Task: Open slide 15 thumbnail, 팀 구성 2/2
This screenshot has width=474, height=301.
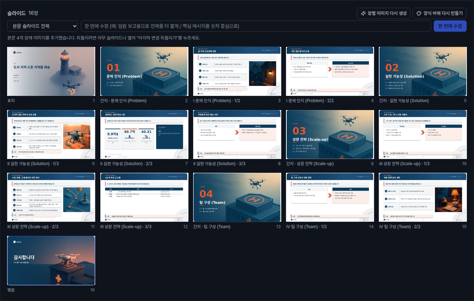Action: click(x=423, y=198)
